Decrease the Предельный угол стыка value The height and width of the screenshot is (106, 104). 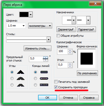coord(45,60)
